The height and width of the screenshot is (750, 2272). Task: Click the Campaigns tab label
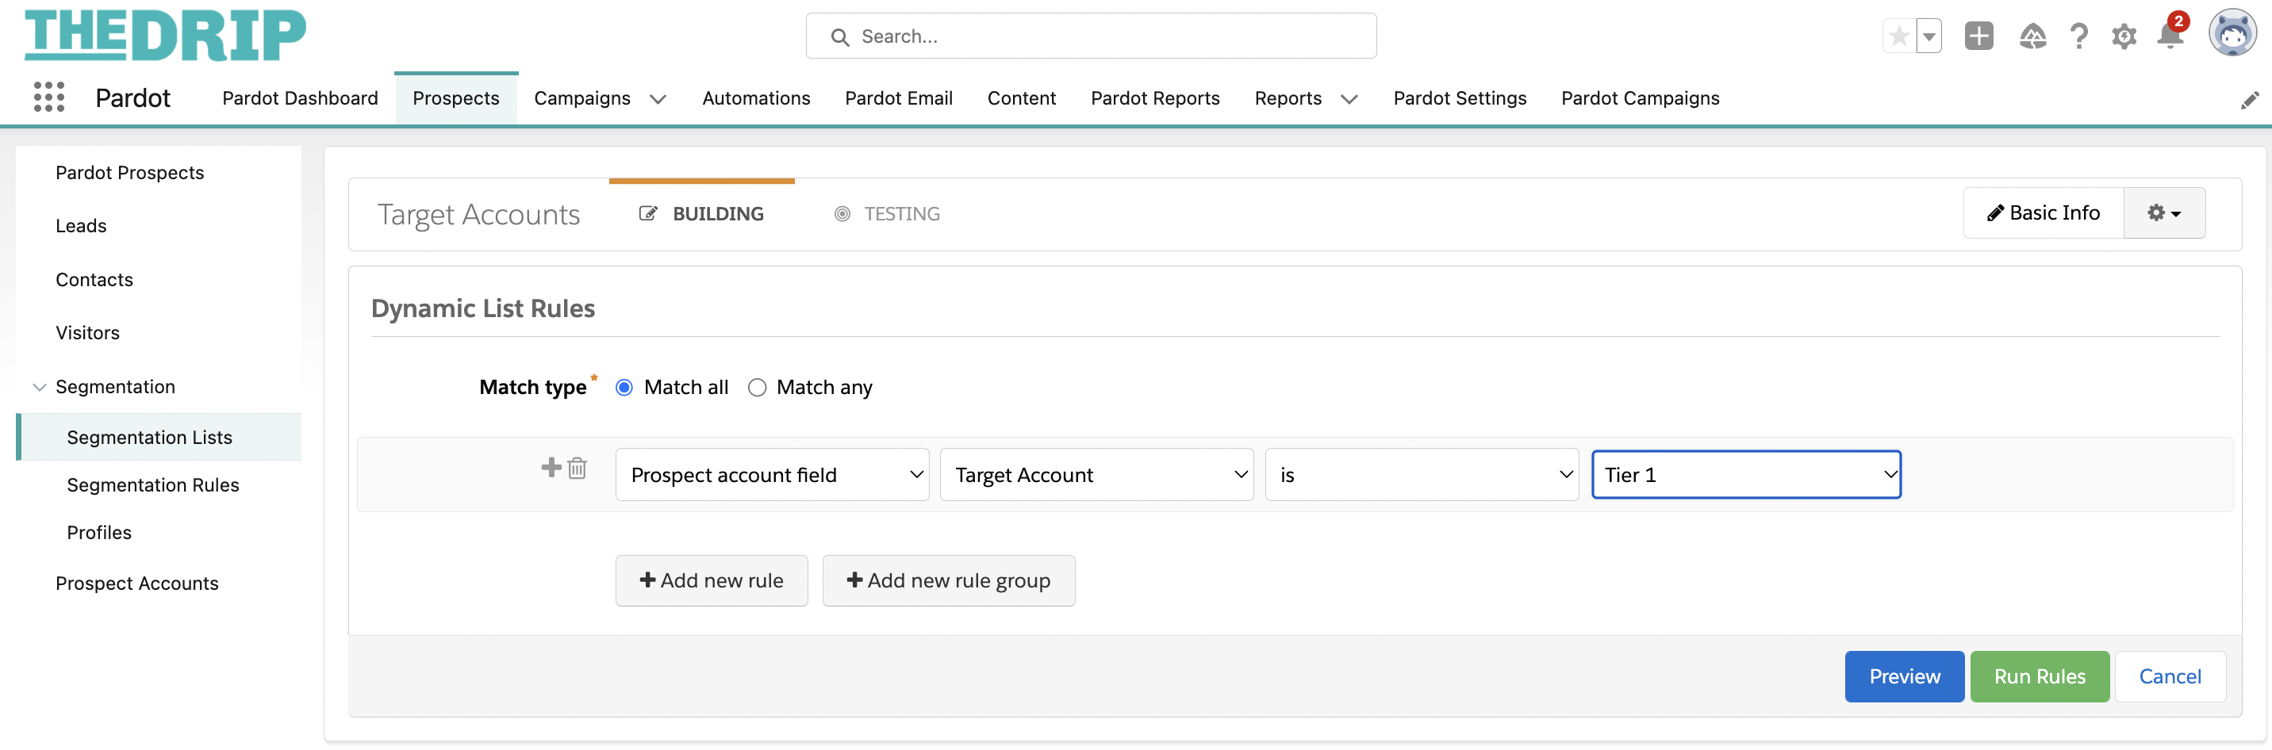[x=582, y=98]
